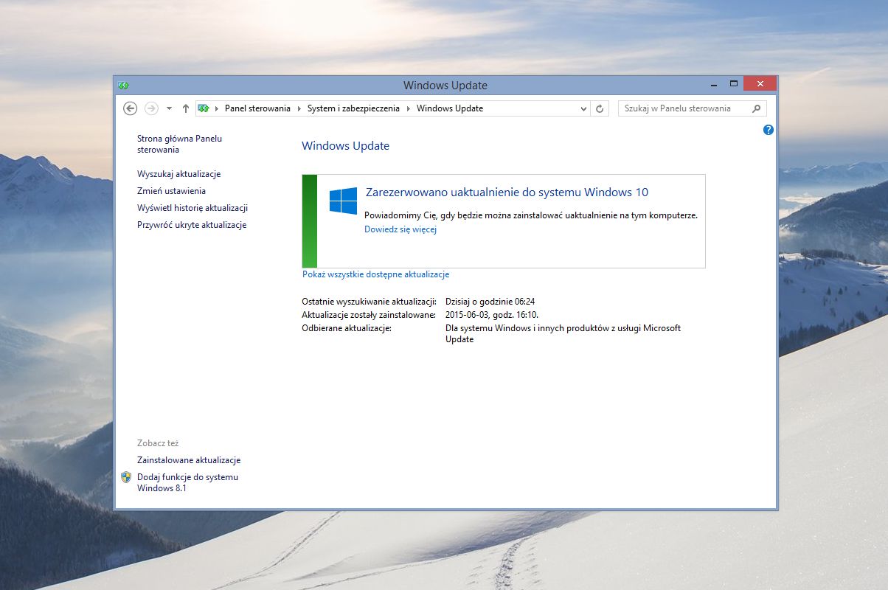Click the Back navigation arrow
This screenshot has height=590, width=888.
[131, 108]
